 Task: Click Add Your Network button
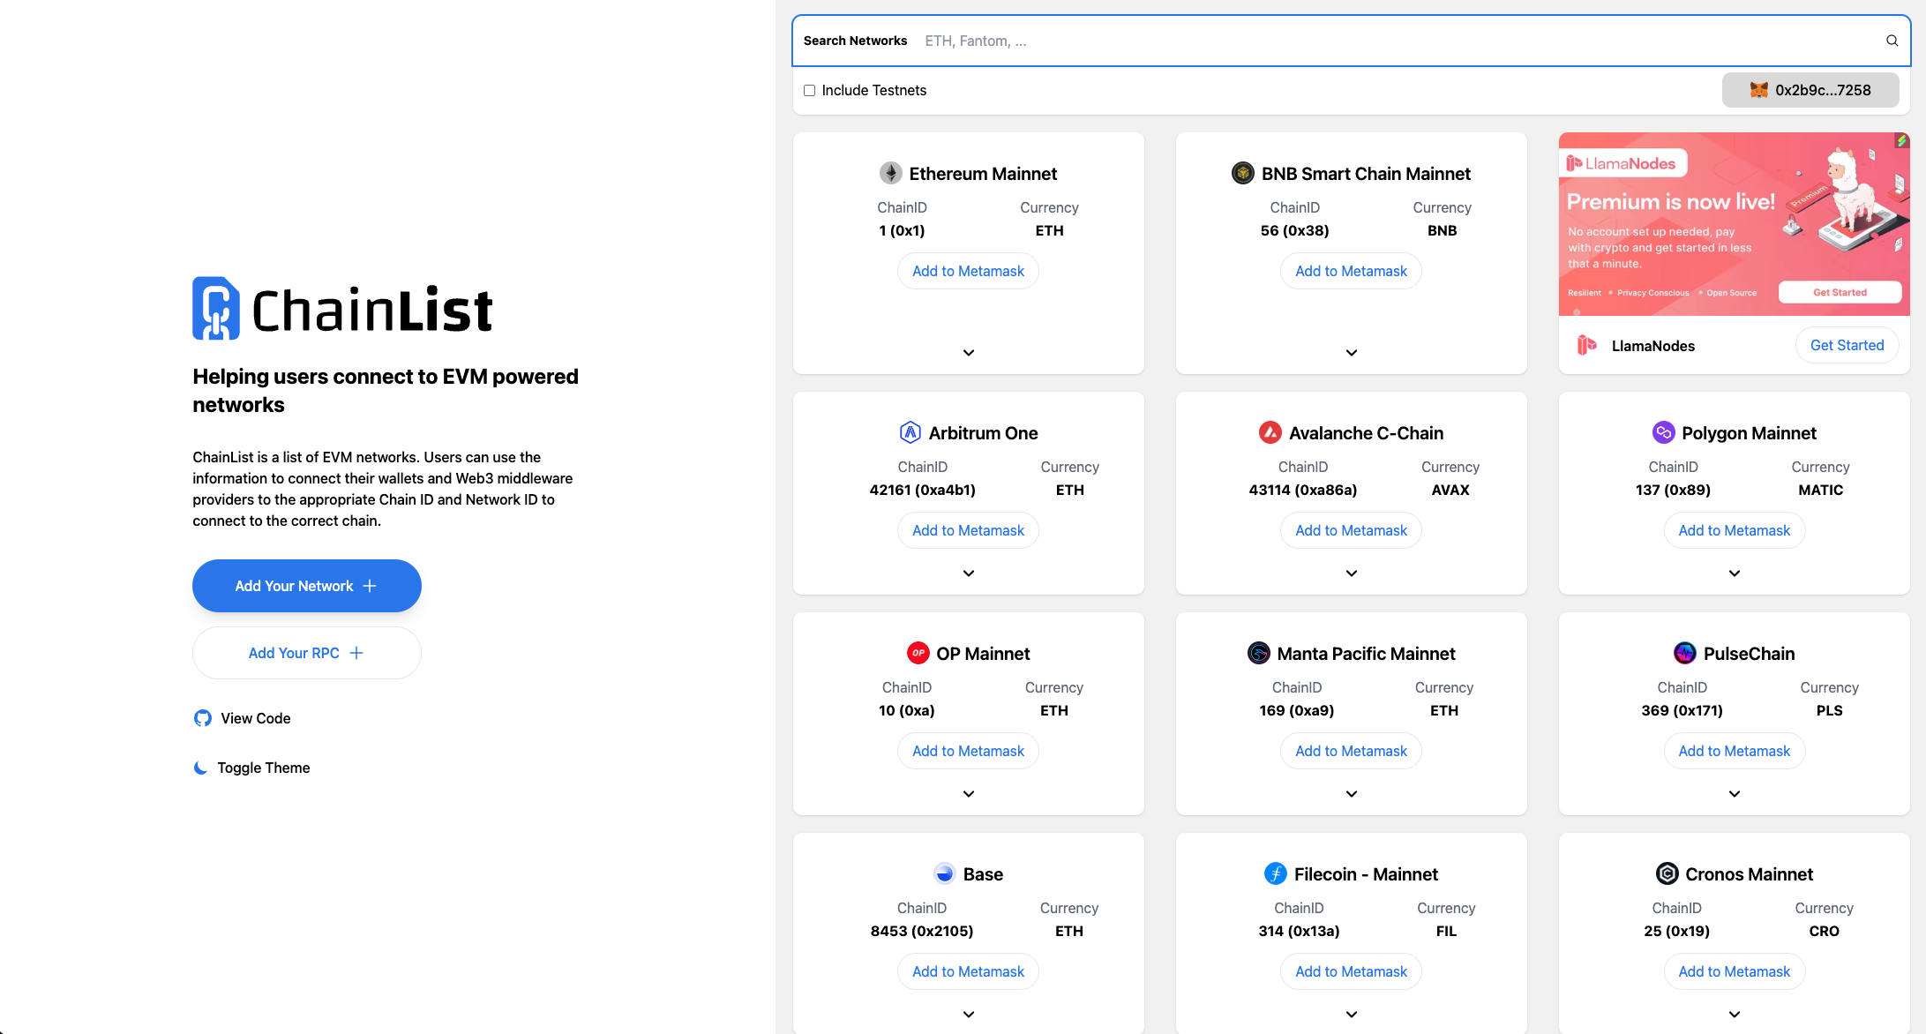[x=306, y=586]
